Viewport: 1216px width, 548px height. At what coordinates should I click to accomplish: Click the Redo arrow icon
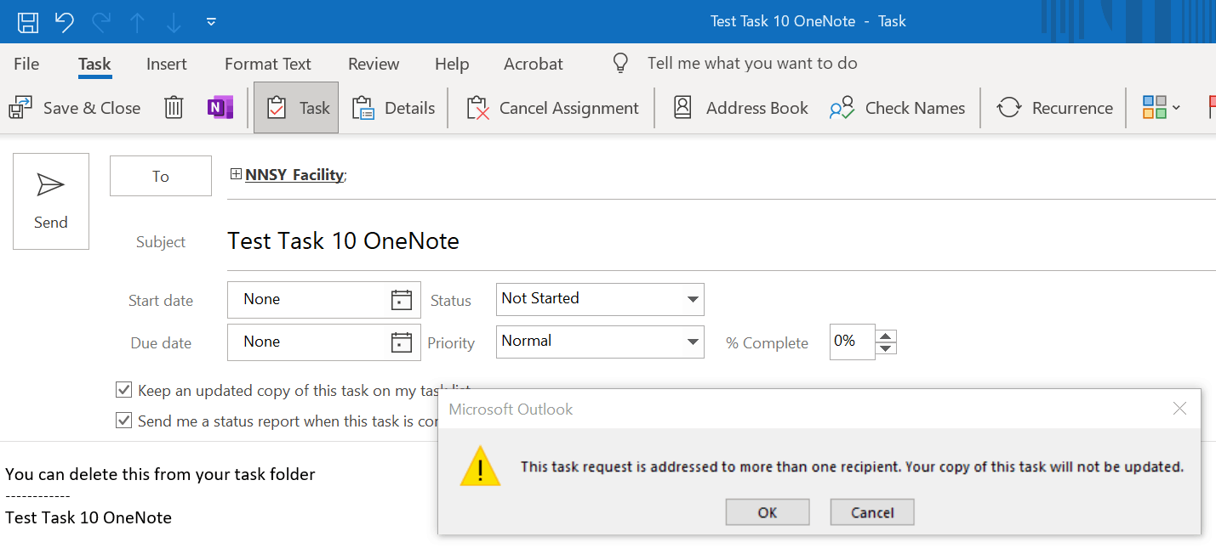click(x=101, y=22)
